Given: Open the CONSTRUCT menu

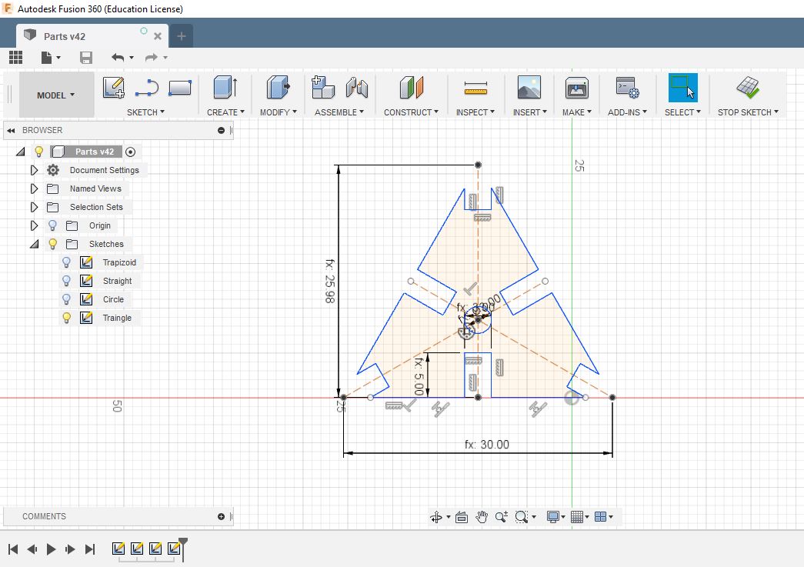Looking at the screenshot, I should pos(411,112).
